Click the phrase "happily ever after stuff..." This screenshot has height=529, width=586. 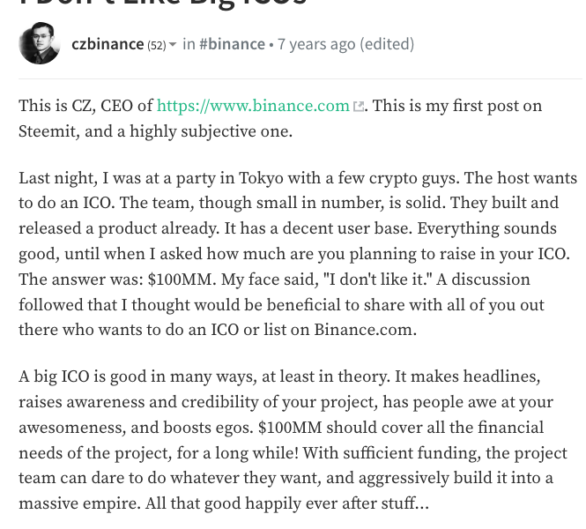338,503
